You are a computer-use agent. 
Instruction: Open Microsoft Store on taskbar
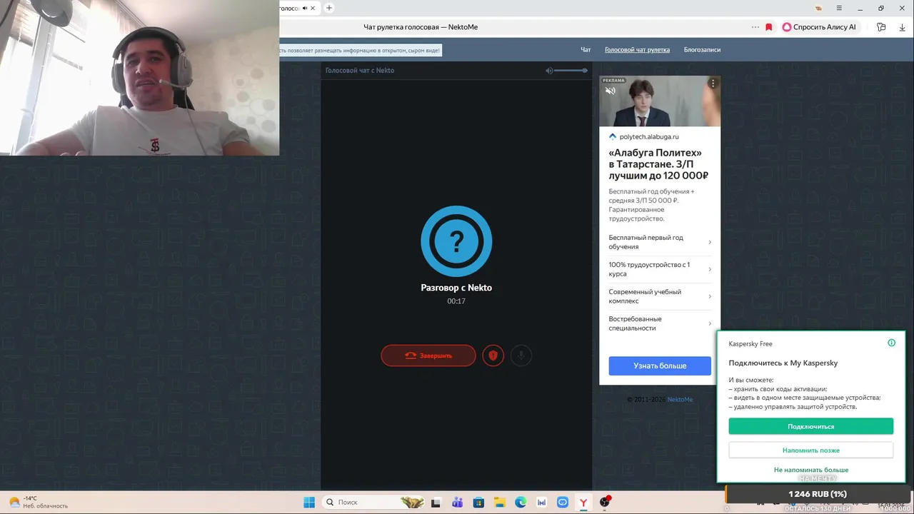pyautogui.click(x=478, y=503)
